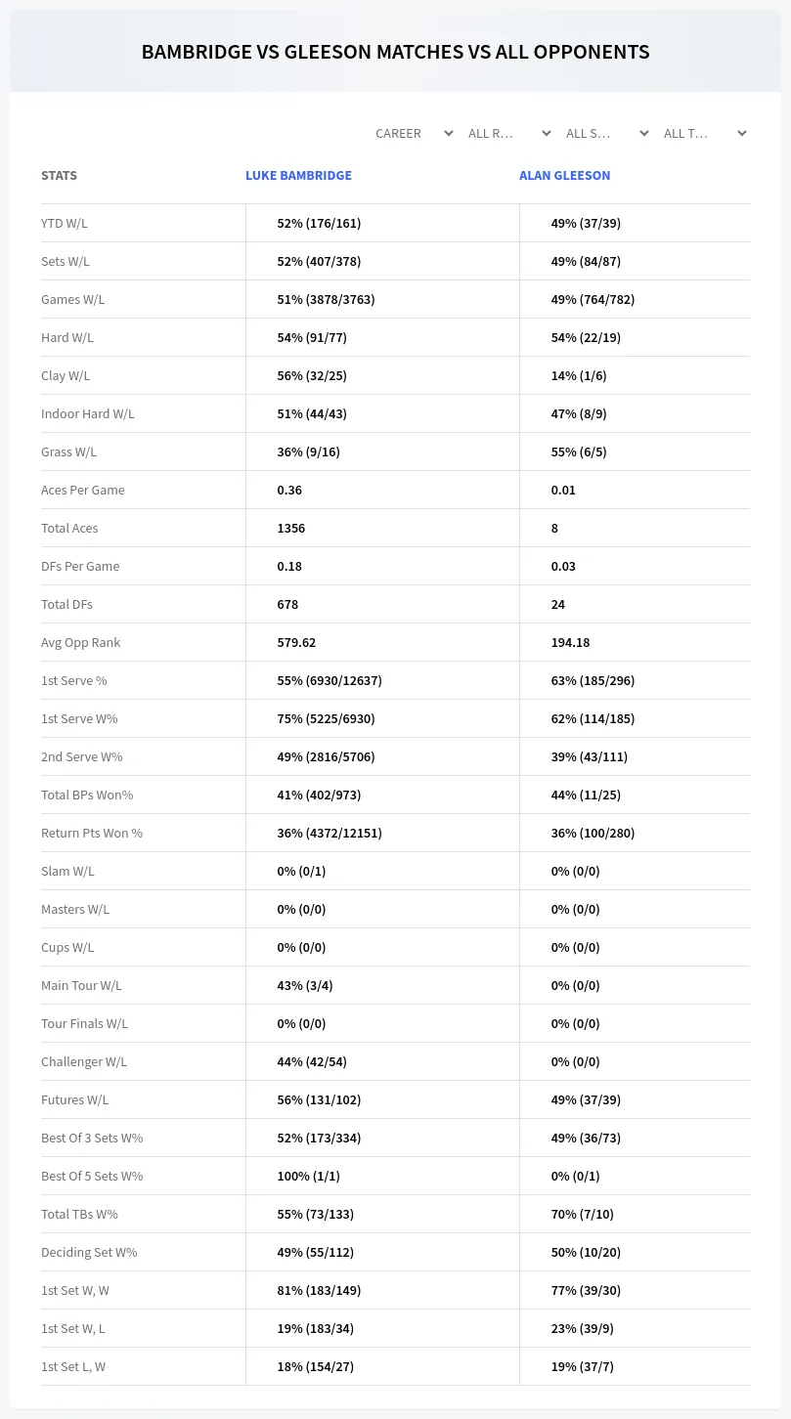Click the chevron arrow of ALL T... filter
The width and height of the screenshot is (791, 1419).
(x=742, y=133)
